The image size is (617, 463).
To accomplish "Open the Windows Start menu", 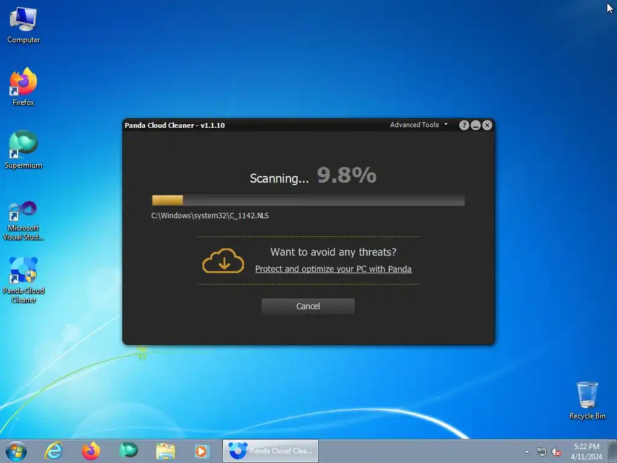I will [16, 451].
